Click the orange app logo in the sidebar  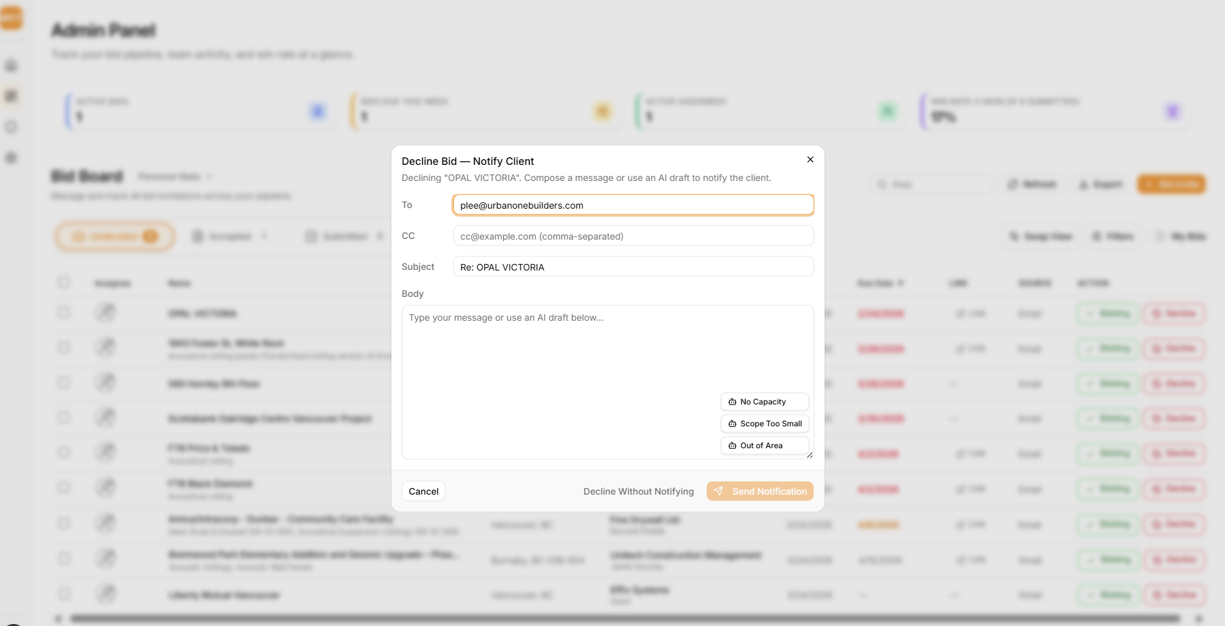(11, 18)
